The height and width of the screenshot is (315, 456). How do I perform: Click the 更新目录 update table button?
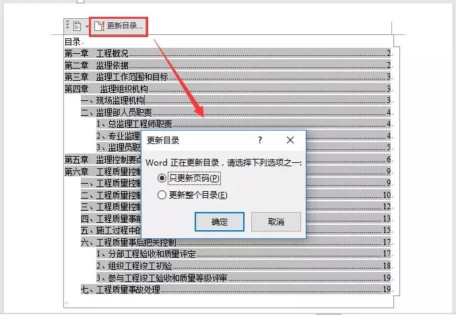pyautogui.click(x=119, y=26)
